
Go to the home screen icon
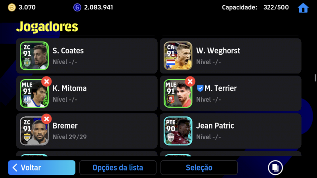pos(303,8)
